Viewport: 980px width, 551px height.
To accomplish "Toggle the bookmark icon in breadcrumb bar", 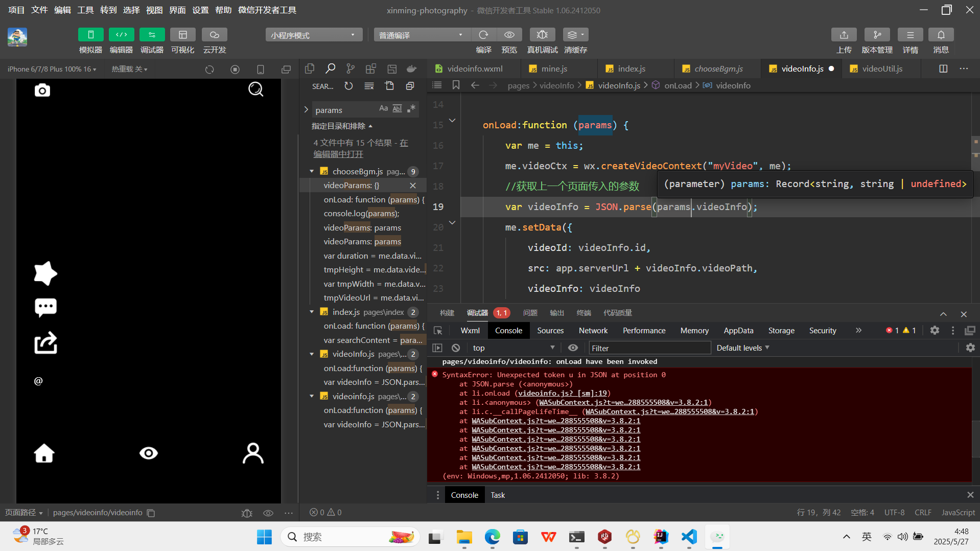I will [x=456, y=85].
